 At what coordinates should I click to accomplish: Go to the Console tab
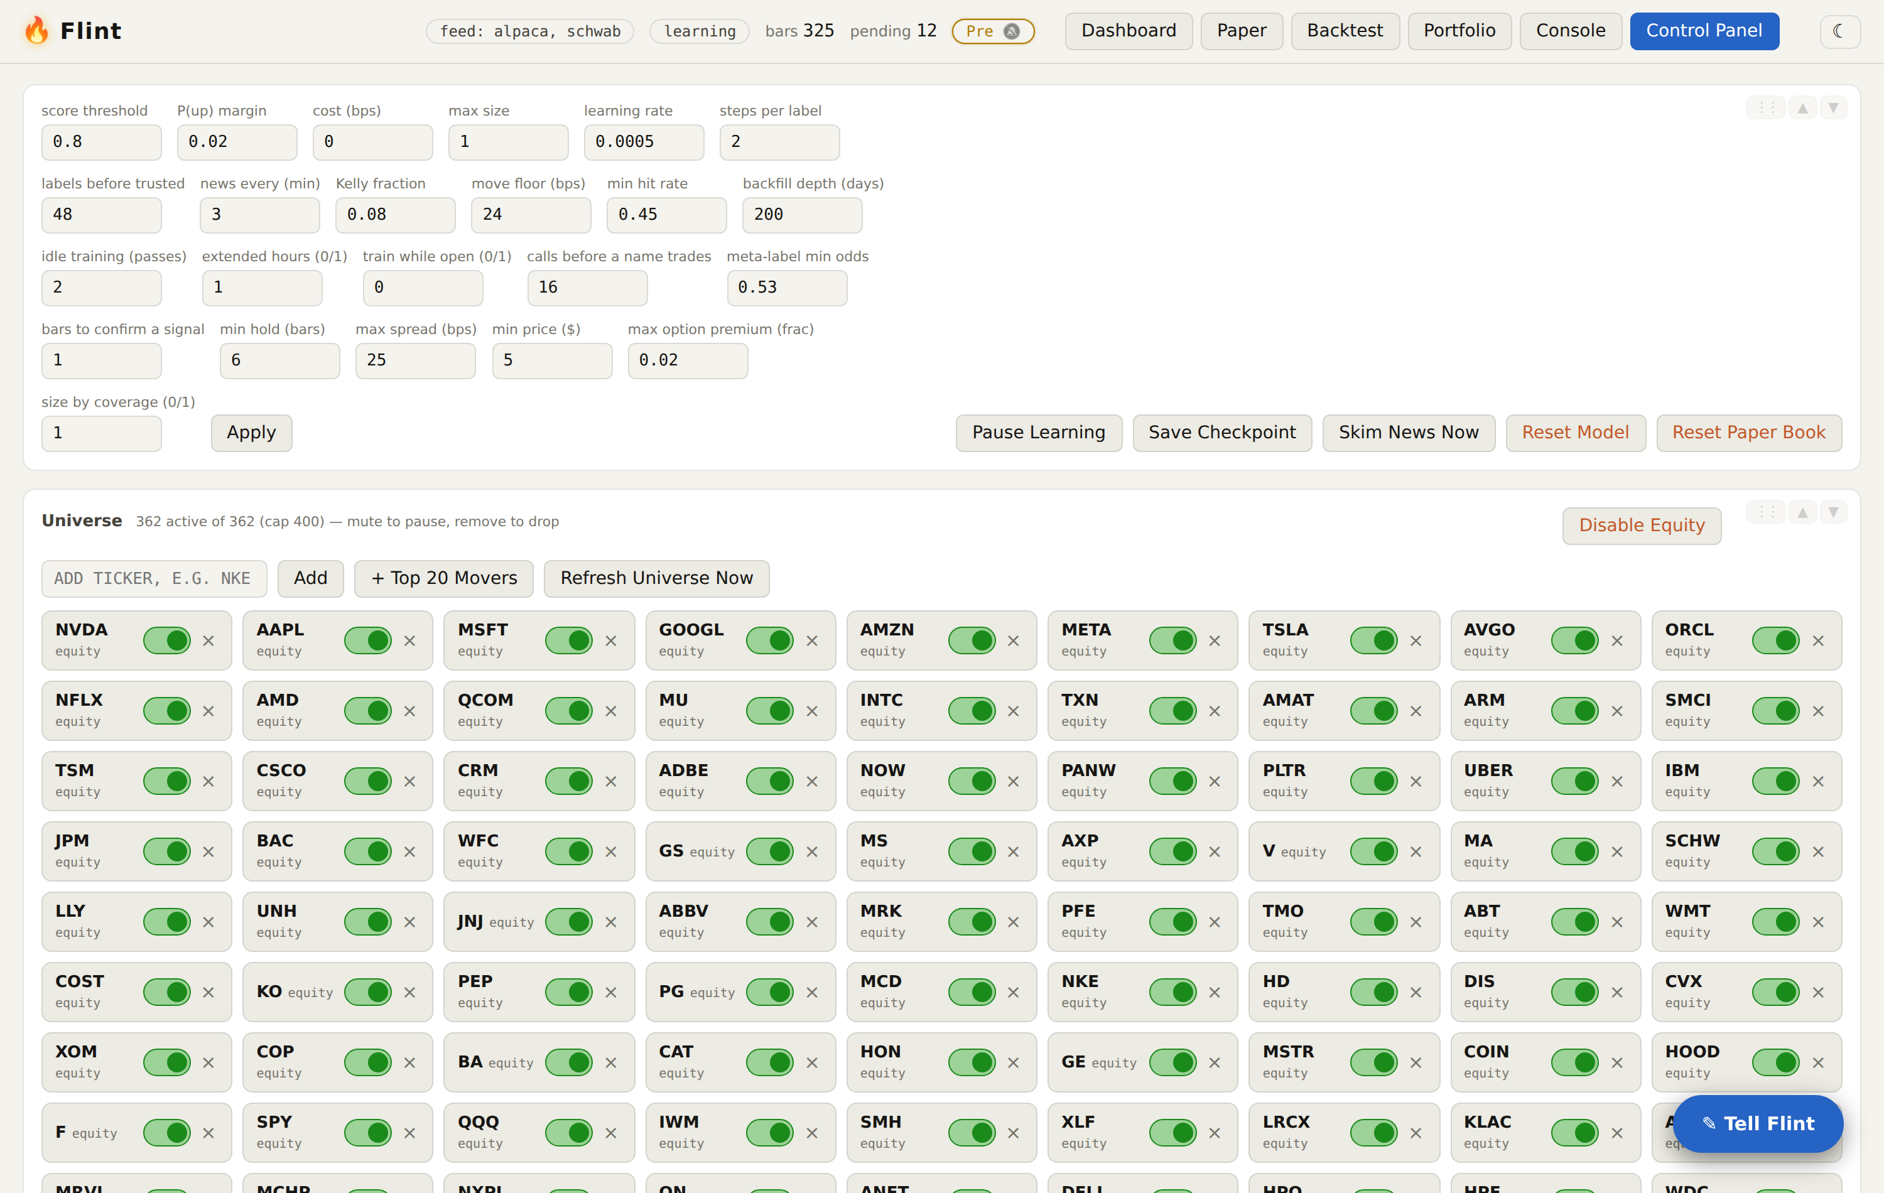tap(1570, 31)
